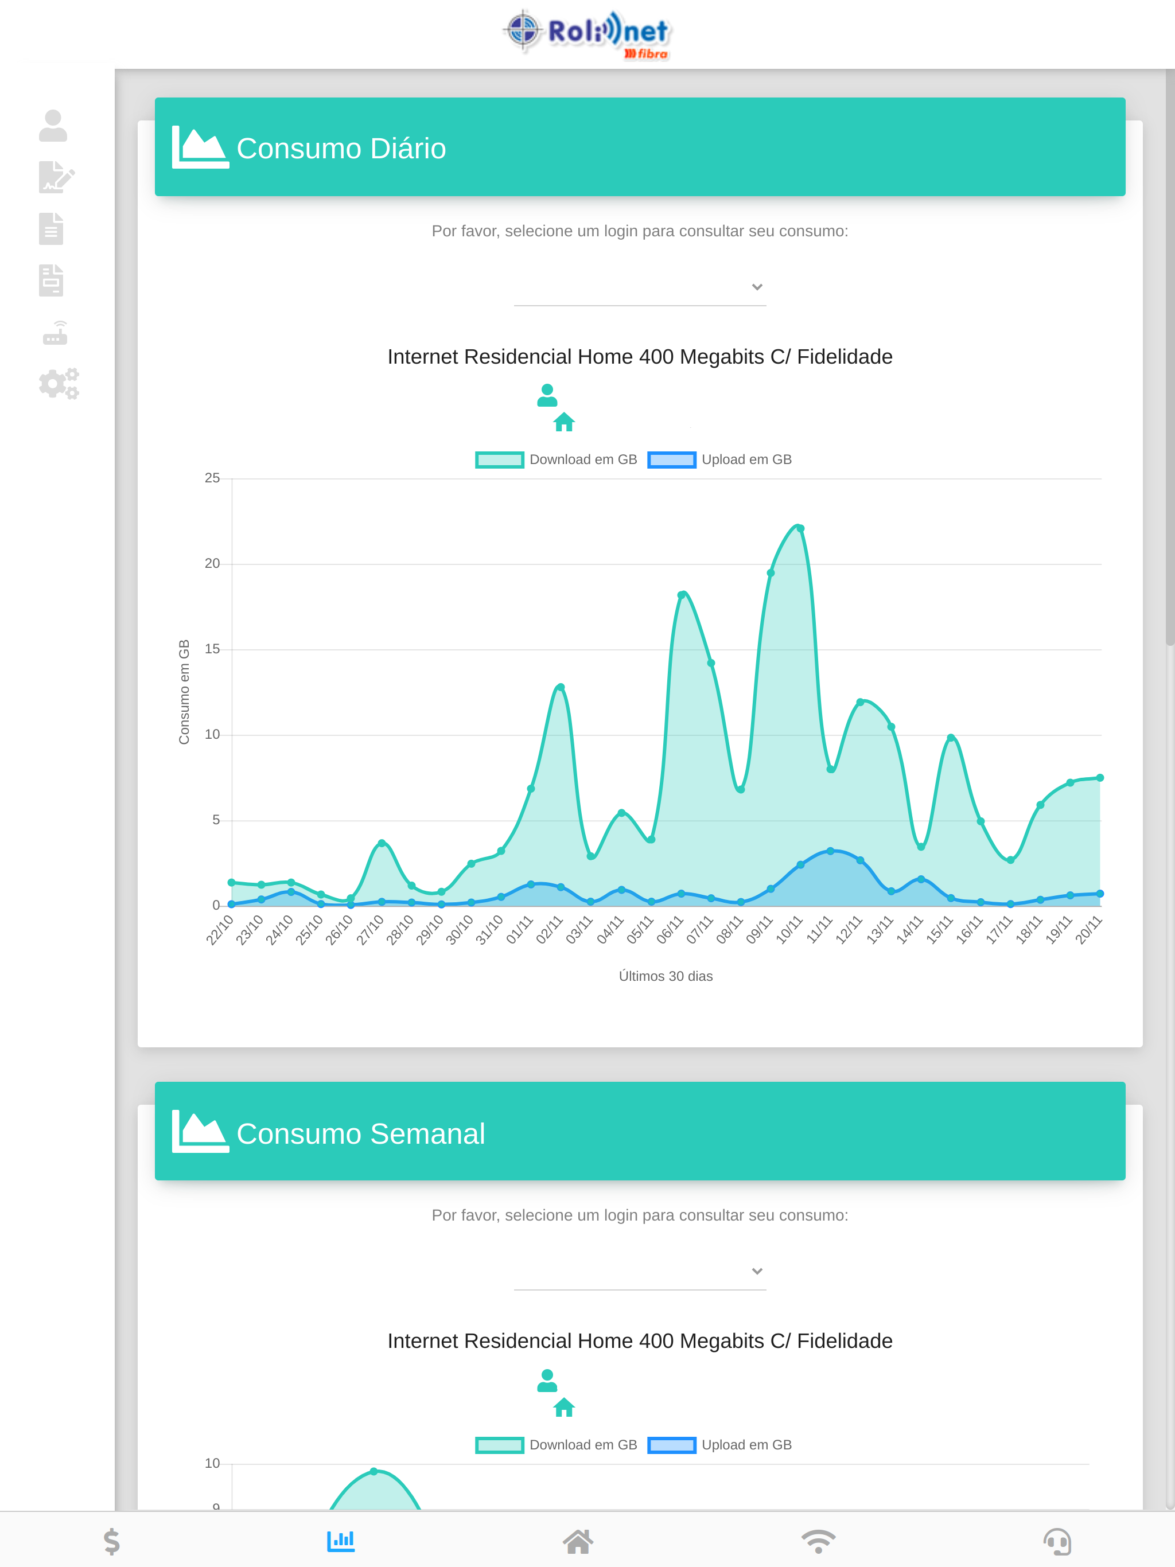Screen dimensions: 1175x1567
Task: Open the headset support tab icon
Action: pyautogui.click(x=1057, y=1542)
